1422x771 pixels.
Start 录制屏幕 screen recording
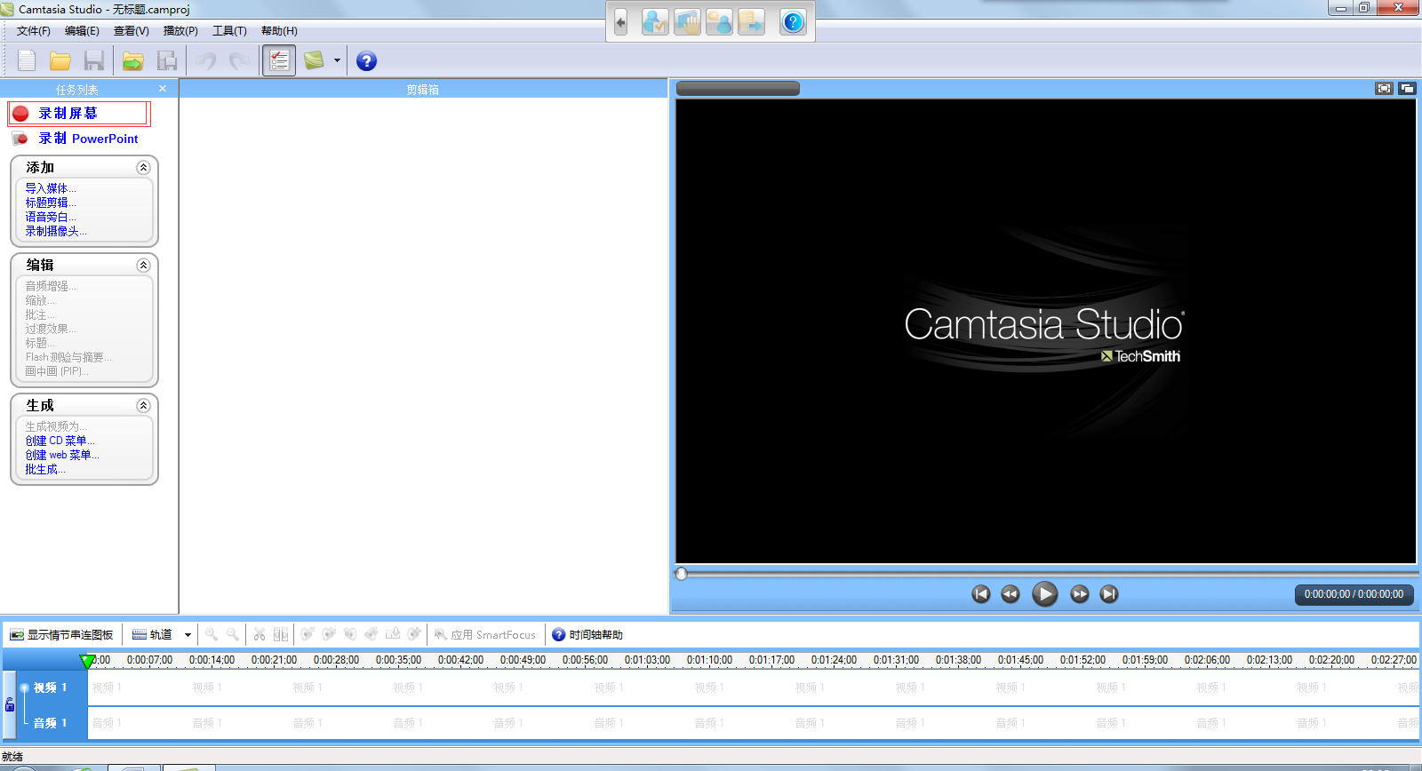79,114
